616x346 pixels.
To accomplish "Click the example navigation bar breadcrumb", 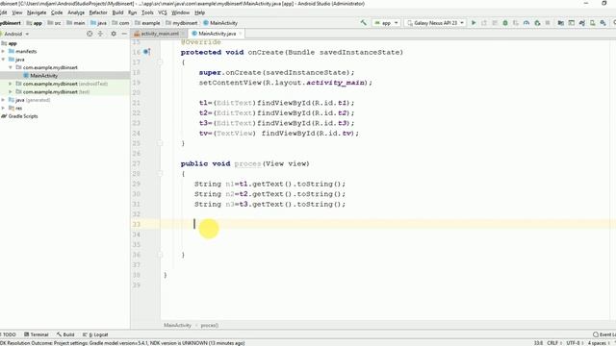I will click(x=147, y=23).
